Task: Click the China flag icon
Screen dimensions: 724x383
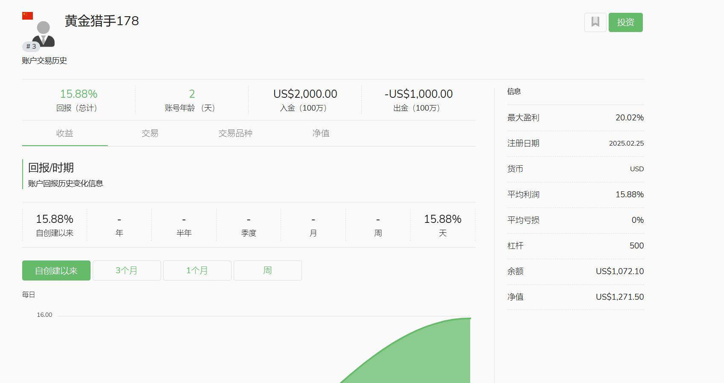Action: [x=28, y=16]
